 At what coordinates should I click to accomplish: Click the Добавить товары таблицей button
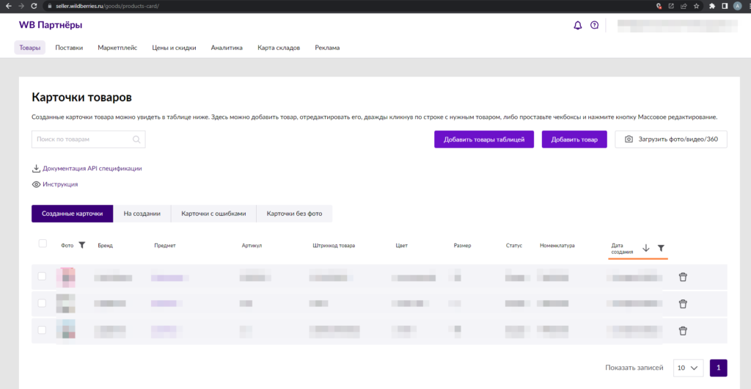coord(484,139)
